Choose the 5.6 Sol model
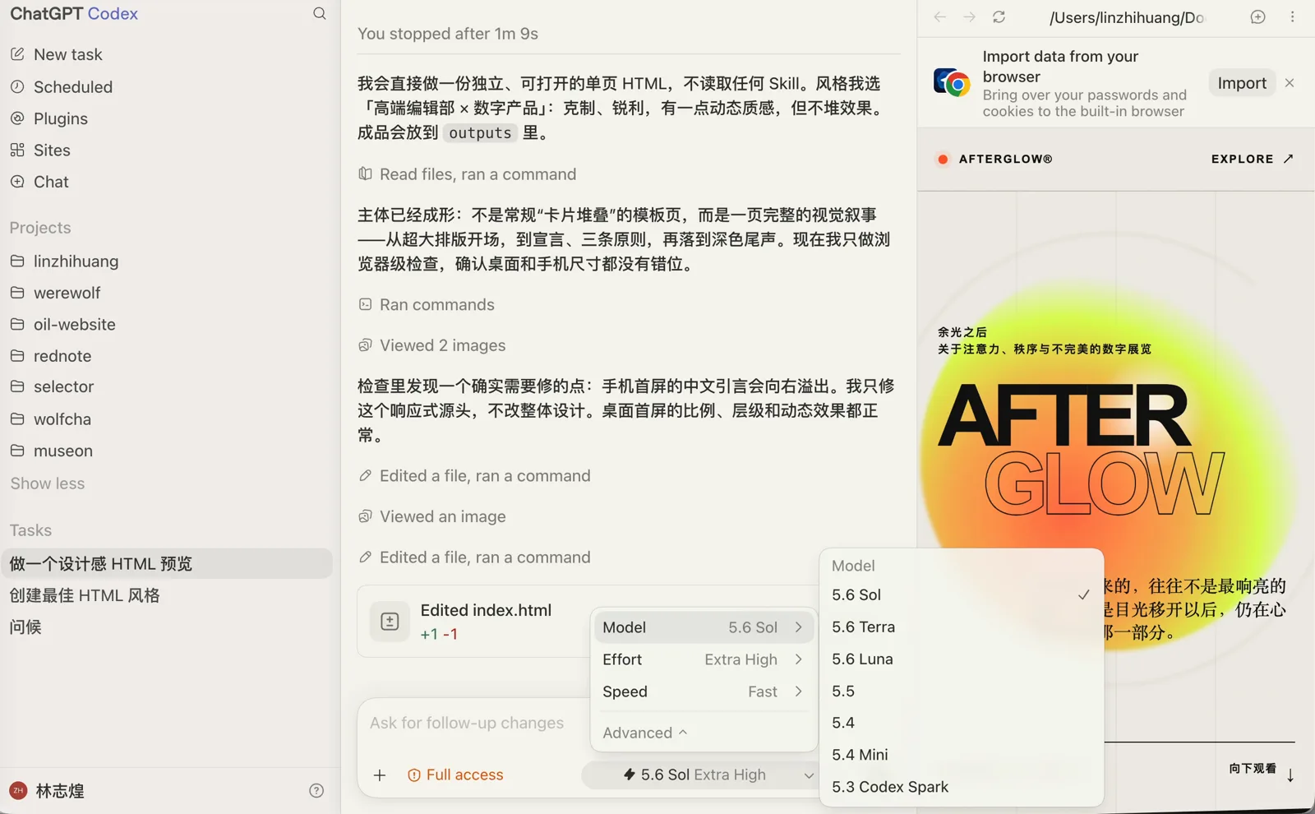This screenshot has width=1315, height=814. [x=961, y=594]
